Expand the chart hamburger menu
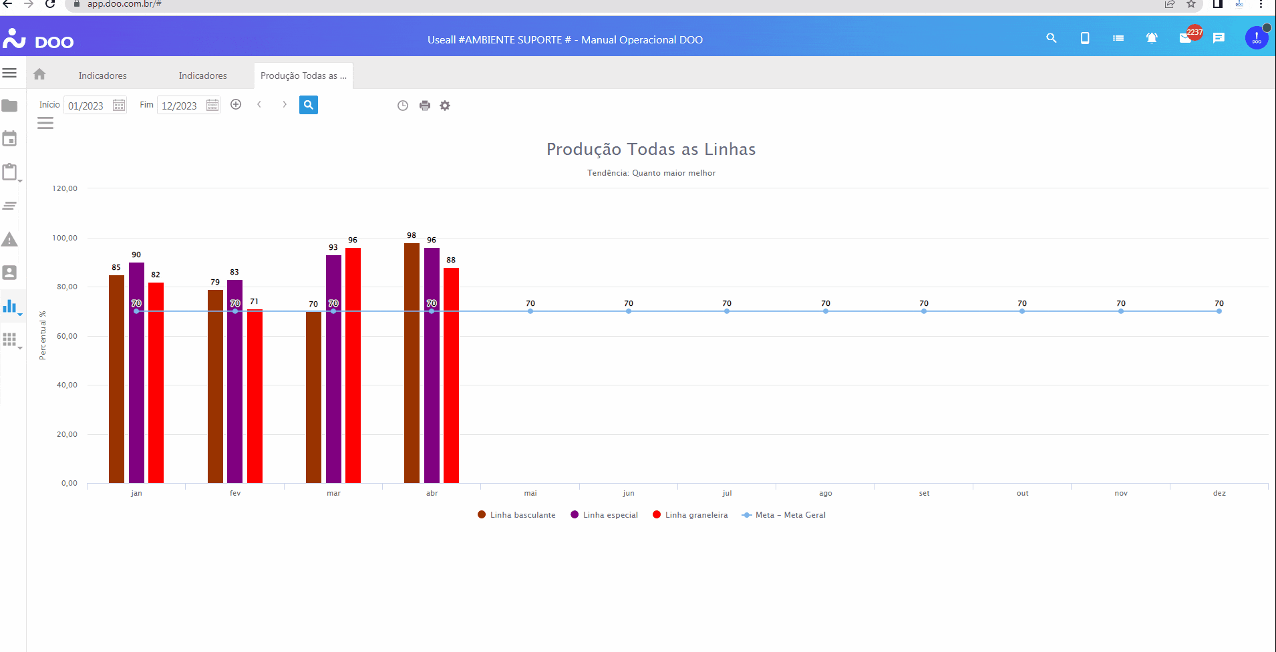The height and width of the screenshot is (652, 1276). [x=45, y=123]
